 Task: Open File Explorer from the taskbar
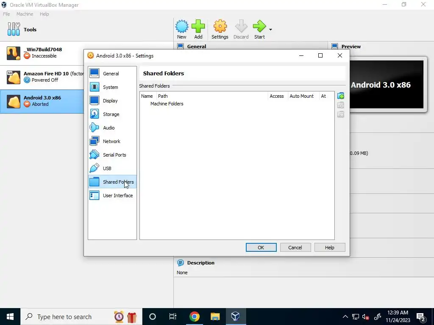(215, 317)
